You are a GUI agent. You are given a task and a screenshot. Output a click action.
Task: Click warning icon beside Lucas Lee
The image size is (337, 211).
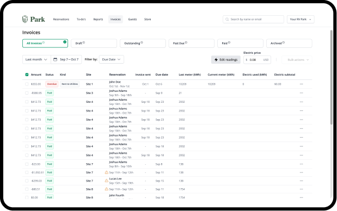(106, 181)
